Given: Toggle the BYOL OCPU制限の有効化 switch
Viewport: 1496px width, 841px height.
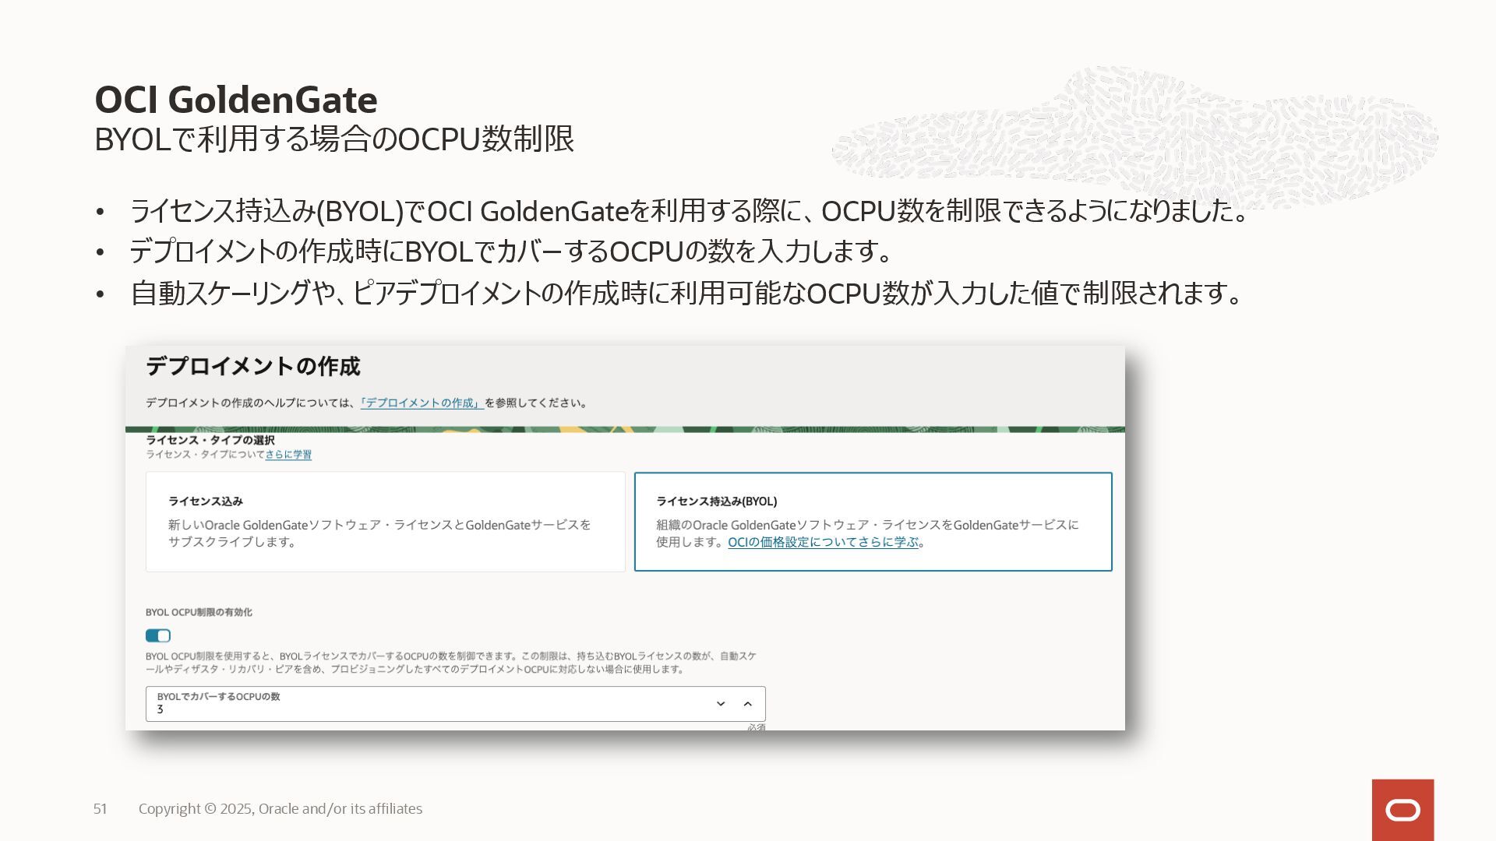Looking at the screenshot, I should point(158,635).
